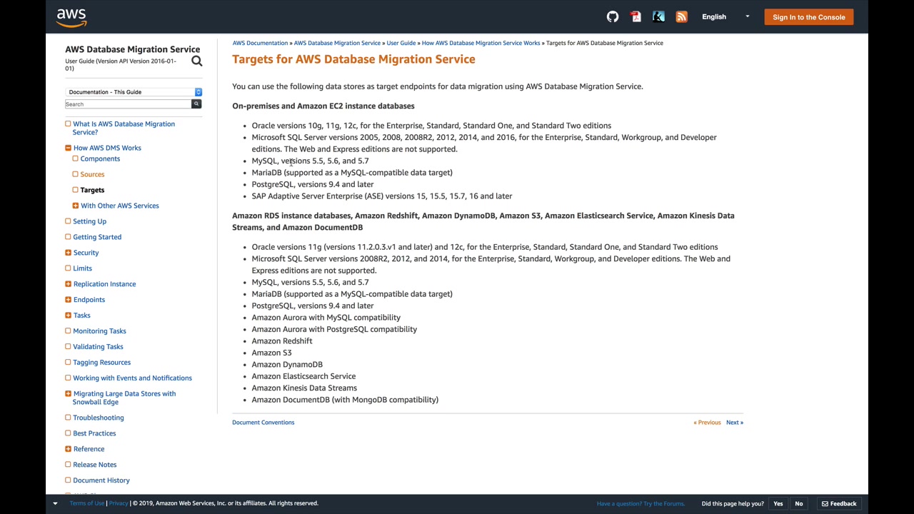Screen dimensions: 914x514
Task: Click the Amazon DynamoDB bullet
Action: pos(287,365)
